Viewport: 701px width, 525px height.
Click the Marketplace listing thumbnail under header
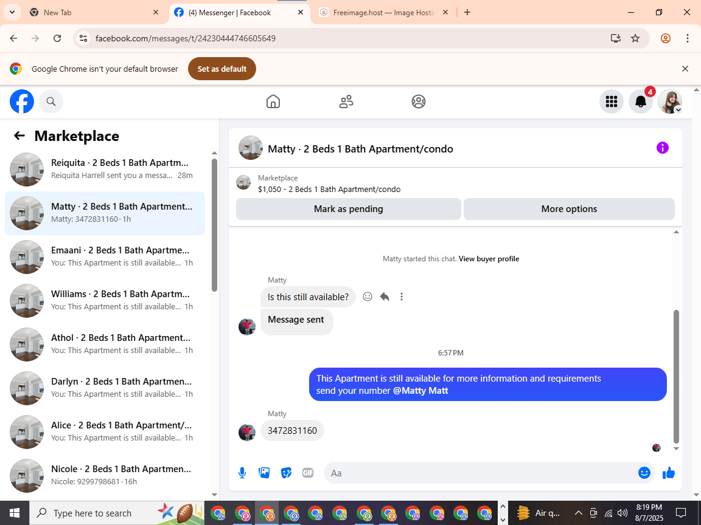(x=243, y=182)
